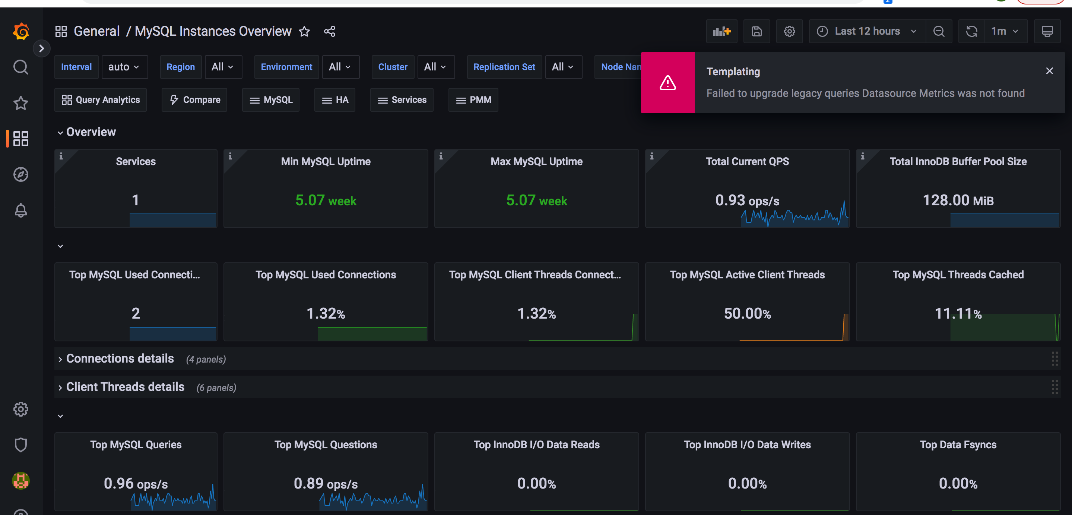Viewport: 1072px width, 515px height.
Task: Zoom out the time range
Action: 939,31
